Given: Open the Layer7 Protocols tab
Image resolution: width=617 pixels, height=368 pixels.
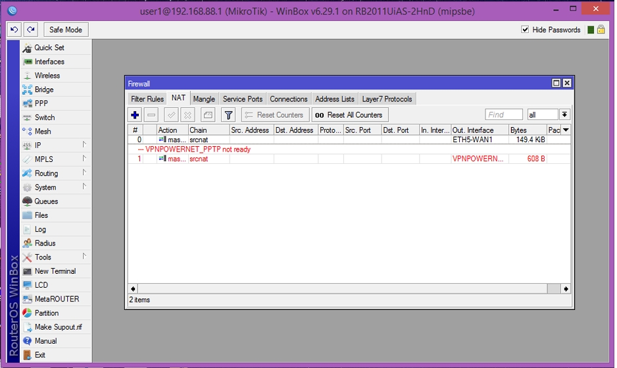Looking at the screenshot, I should pos(387,99).
